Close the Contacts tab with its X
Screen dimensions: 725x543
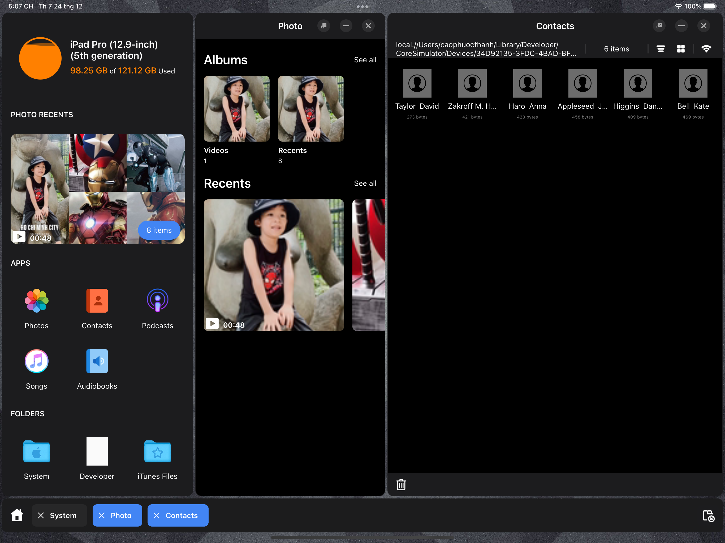tap(156, 515)
